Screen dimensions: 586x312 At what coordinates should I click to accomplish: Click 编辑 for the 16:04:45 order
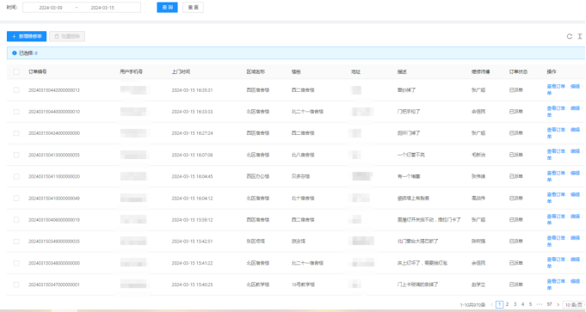click(x=575, y=173)
